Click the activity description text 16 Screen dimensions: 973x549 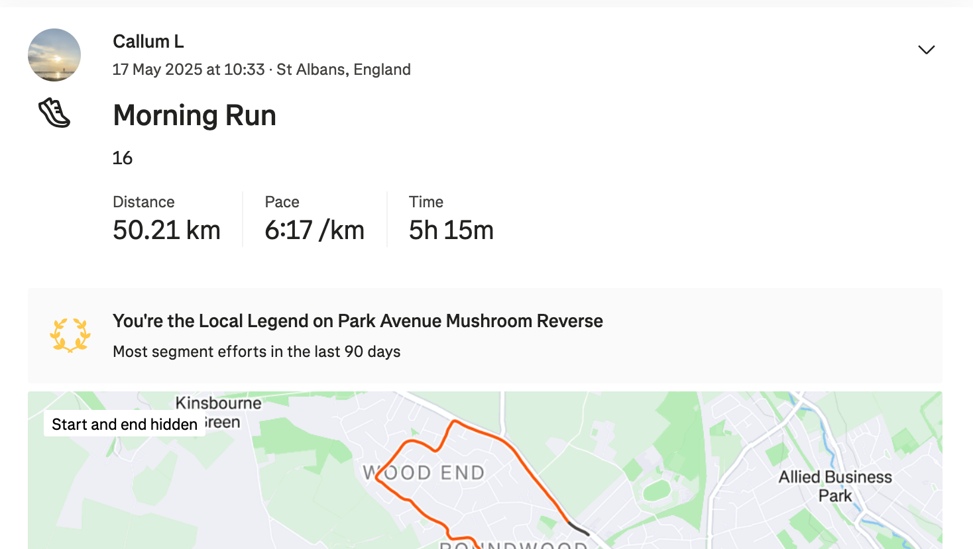[x=123, y=158]
